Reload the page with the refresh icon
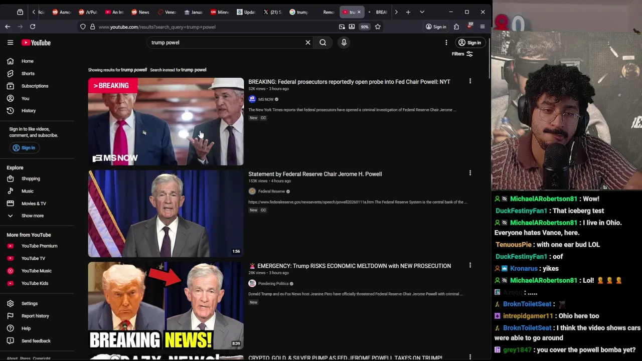The image size is (642, 361). coord(33,27)
